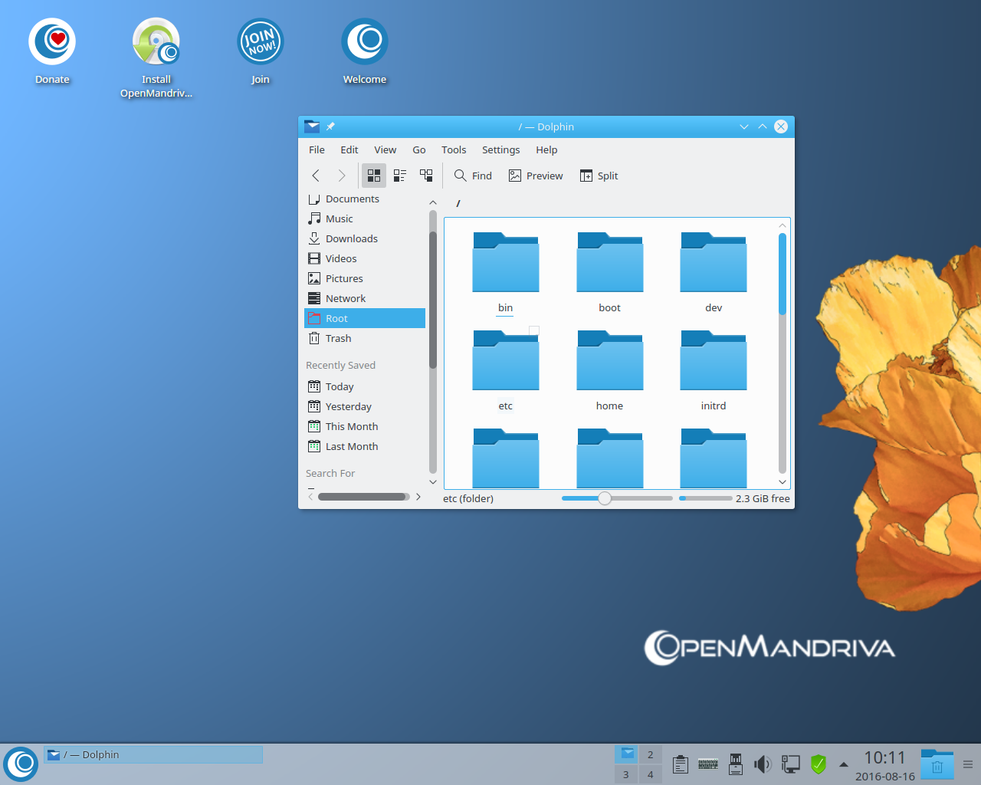Switch to Details view mode
This screenshot has width=981, height=785.
[x=426, y=176]
